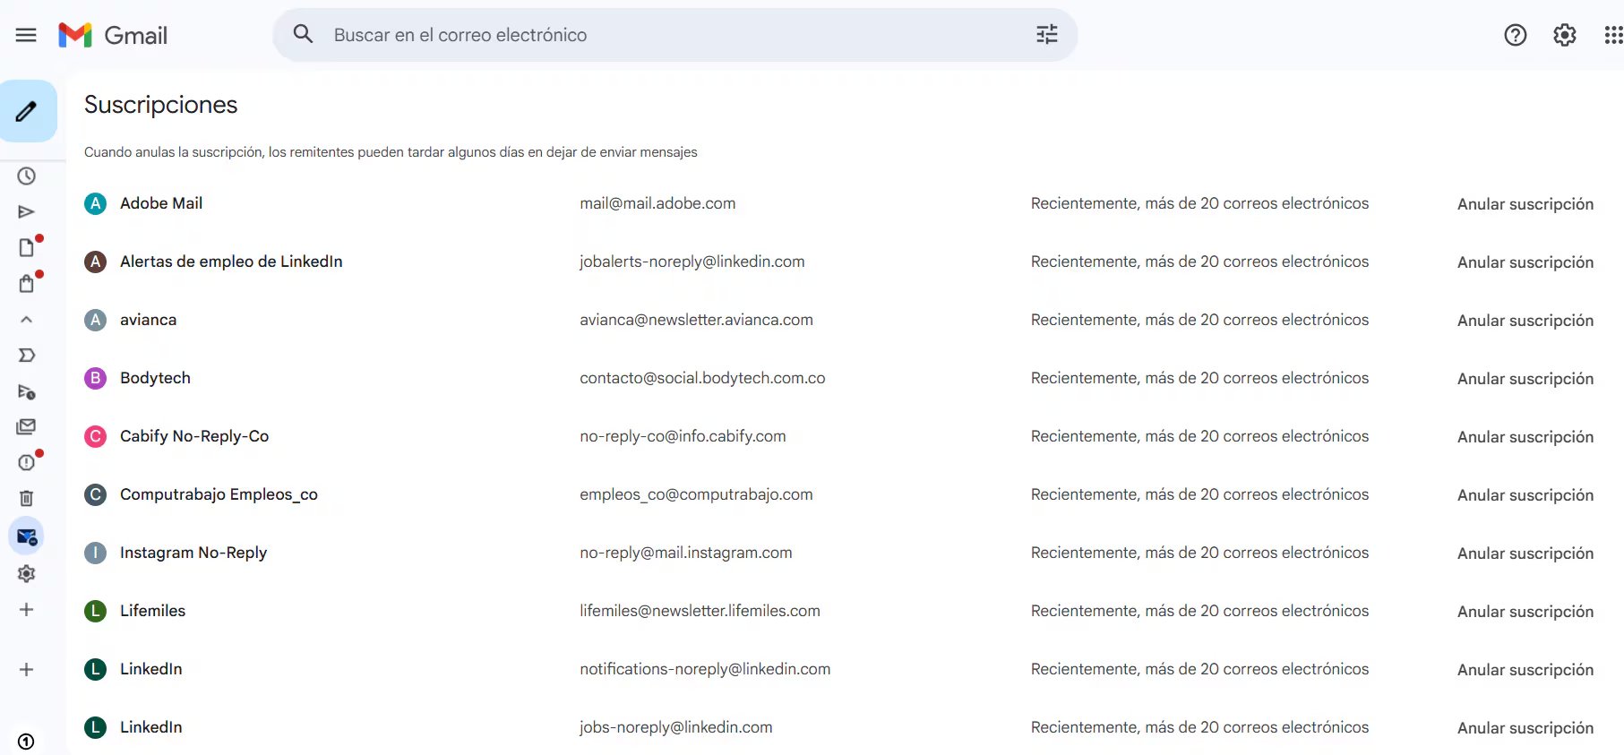Click the lower plus icon in sidebar
Screen dimensions: 1624x755
pos(27,669)
